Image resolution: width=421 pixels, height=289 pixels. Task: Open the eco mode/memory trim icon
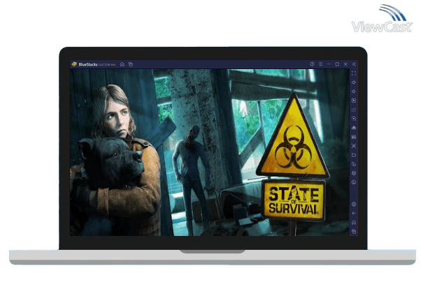click(354, 128)
